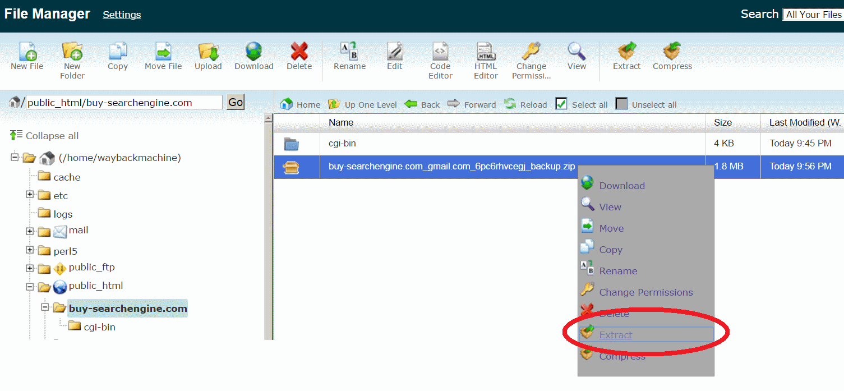Open the Settings link
This screenshot has width=844, height=391.
tap(122, 15)
